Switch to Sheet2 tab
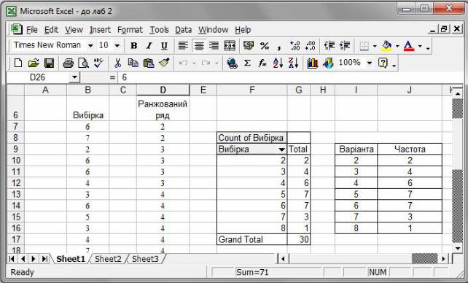 [x=108, y=259]
